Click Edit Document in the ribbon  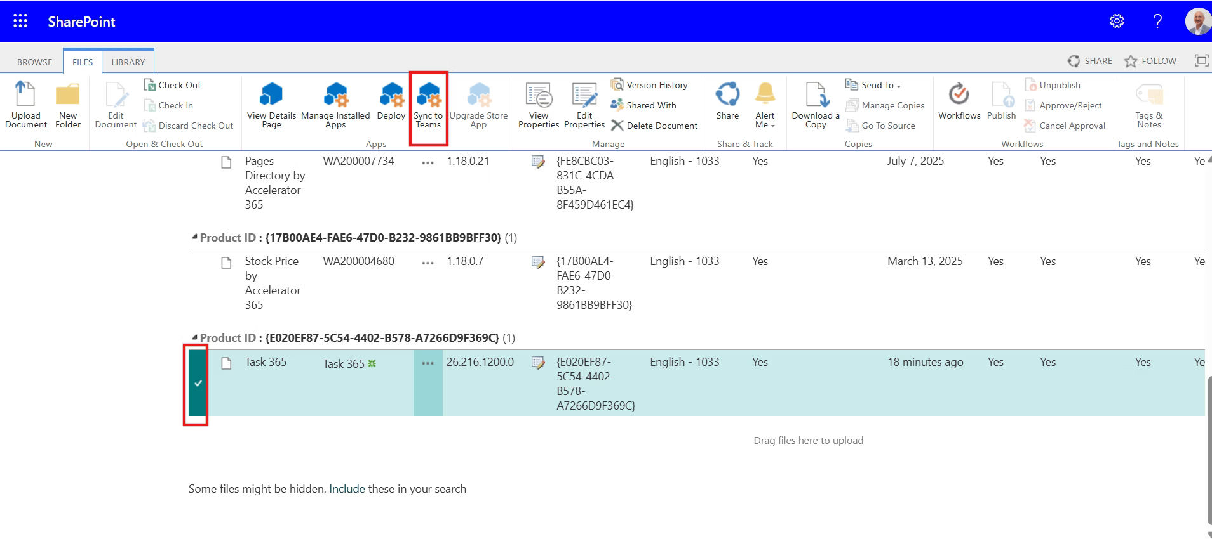(116, 105)
